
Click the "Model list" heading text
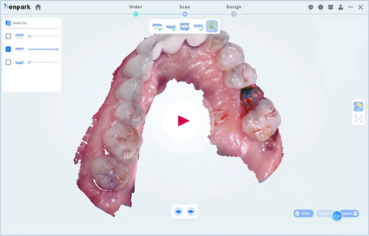point(19,23)
